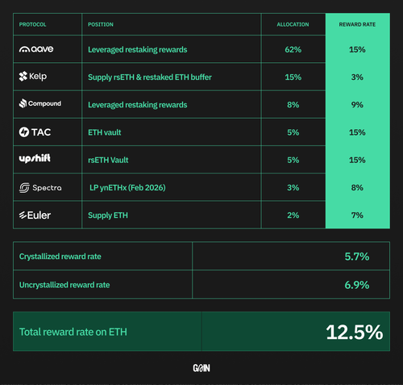Click the Euler logo
Viewport: 403px width, 385px height.
[35, 216]
